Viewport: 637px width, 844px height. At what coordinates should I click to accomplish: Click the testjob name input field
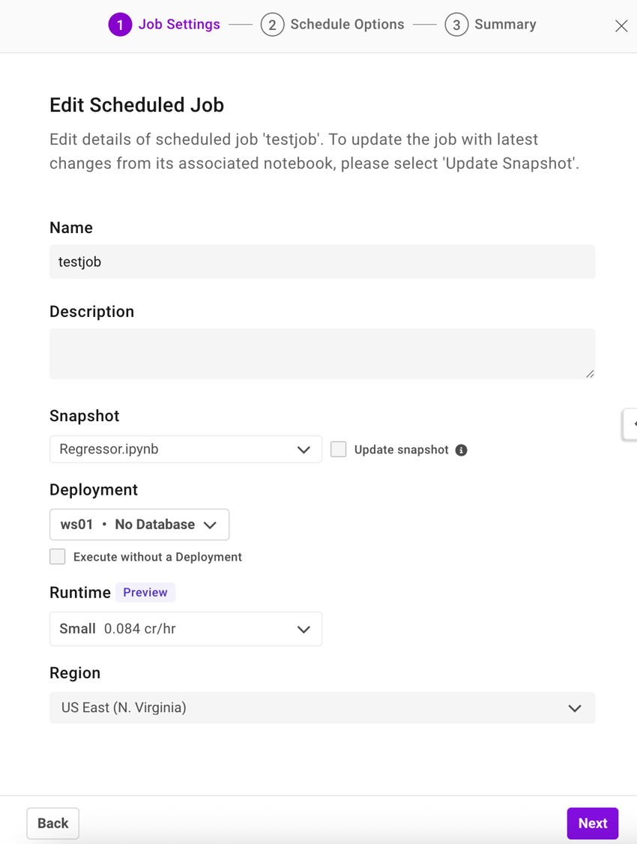pos(322,262)
